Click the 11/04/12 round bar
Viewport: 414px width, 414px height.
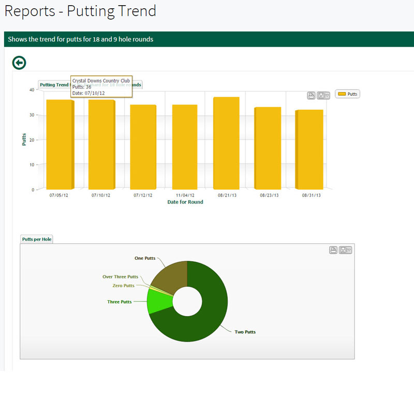[185, 147]
